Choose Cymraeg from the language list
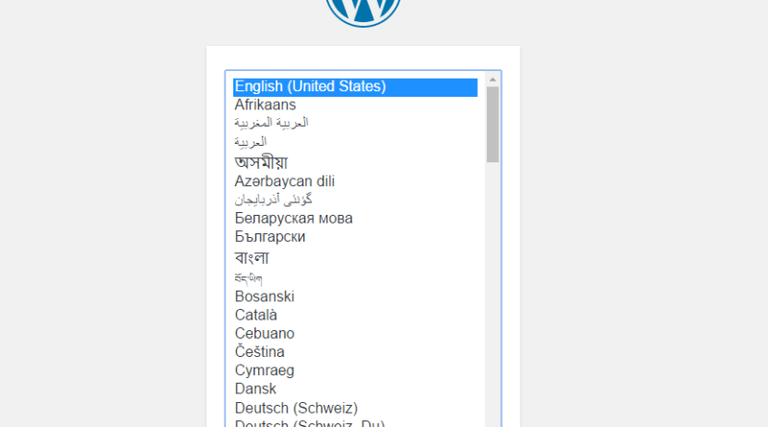 (264, 370)
